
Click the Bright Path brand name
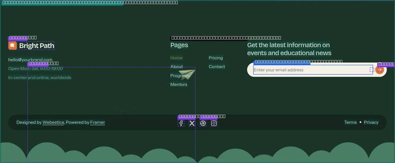click(x=37, y=46)
